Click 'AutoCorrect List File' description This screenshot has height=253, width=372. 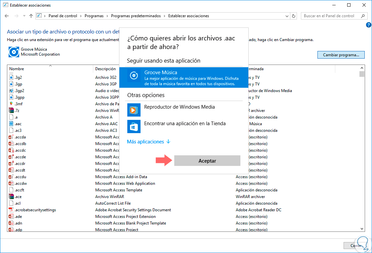(113, 203)
